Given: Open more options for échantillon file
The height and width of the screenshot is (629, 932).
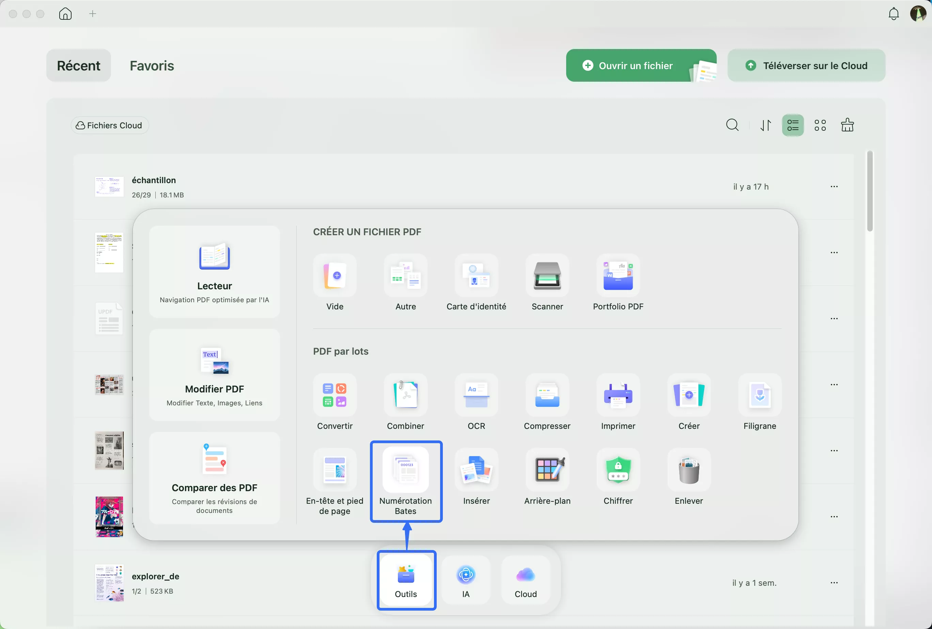Looking at the screenshot, I should [834, 187].
